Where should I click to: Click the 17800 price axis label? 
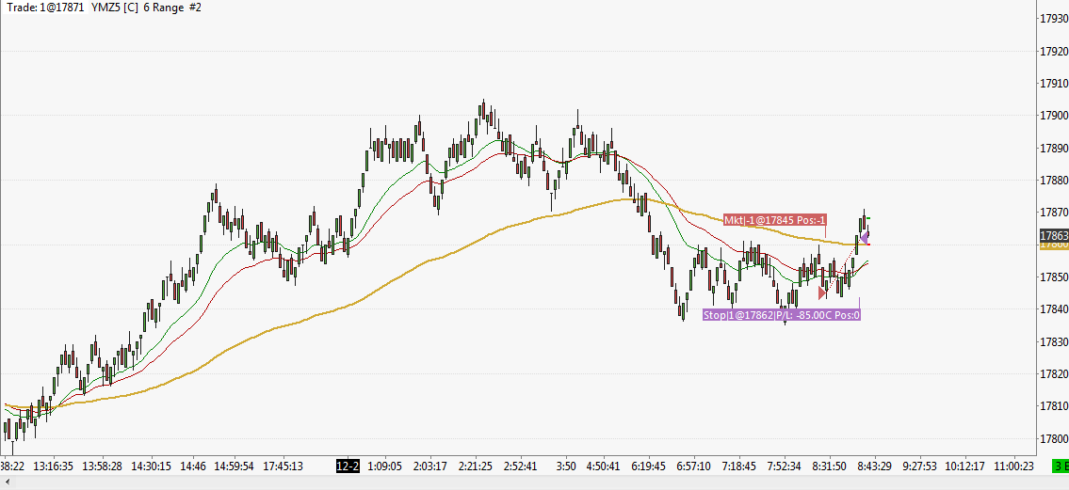click(x=1054, y=439)
